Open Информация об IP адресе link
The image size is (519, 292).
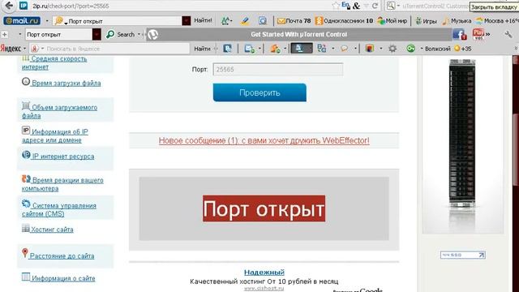(x=55, y=135)
